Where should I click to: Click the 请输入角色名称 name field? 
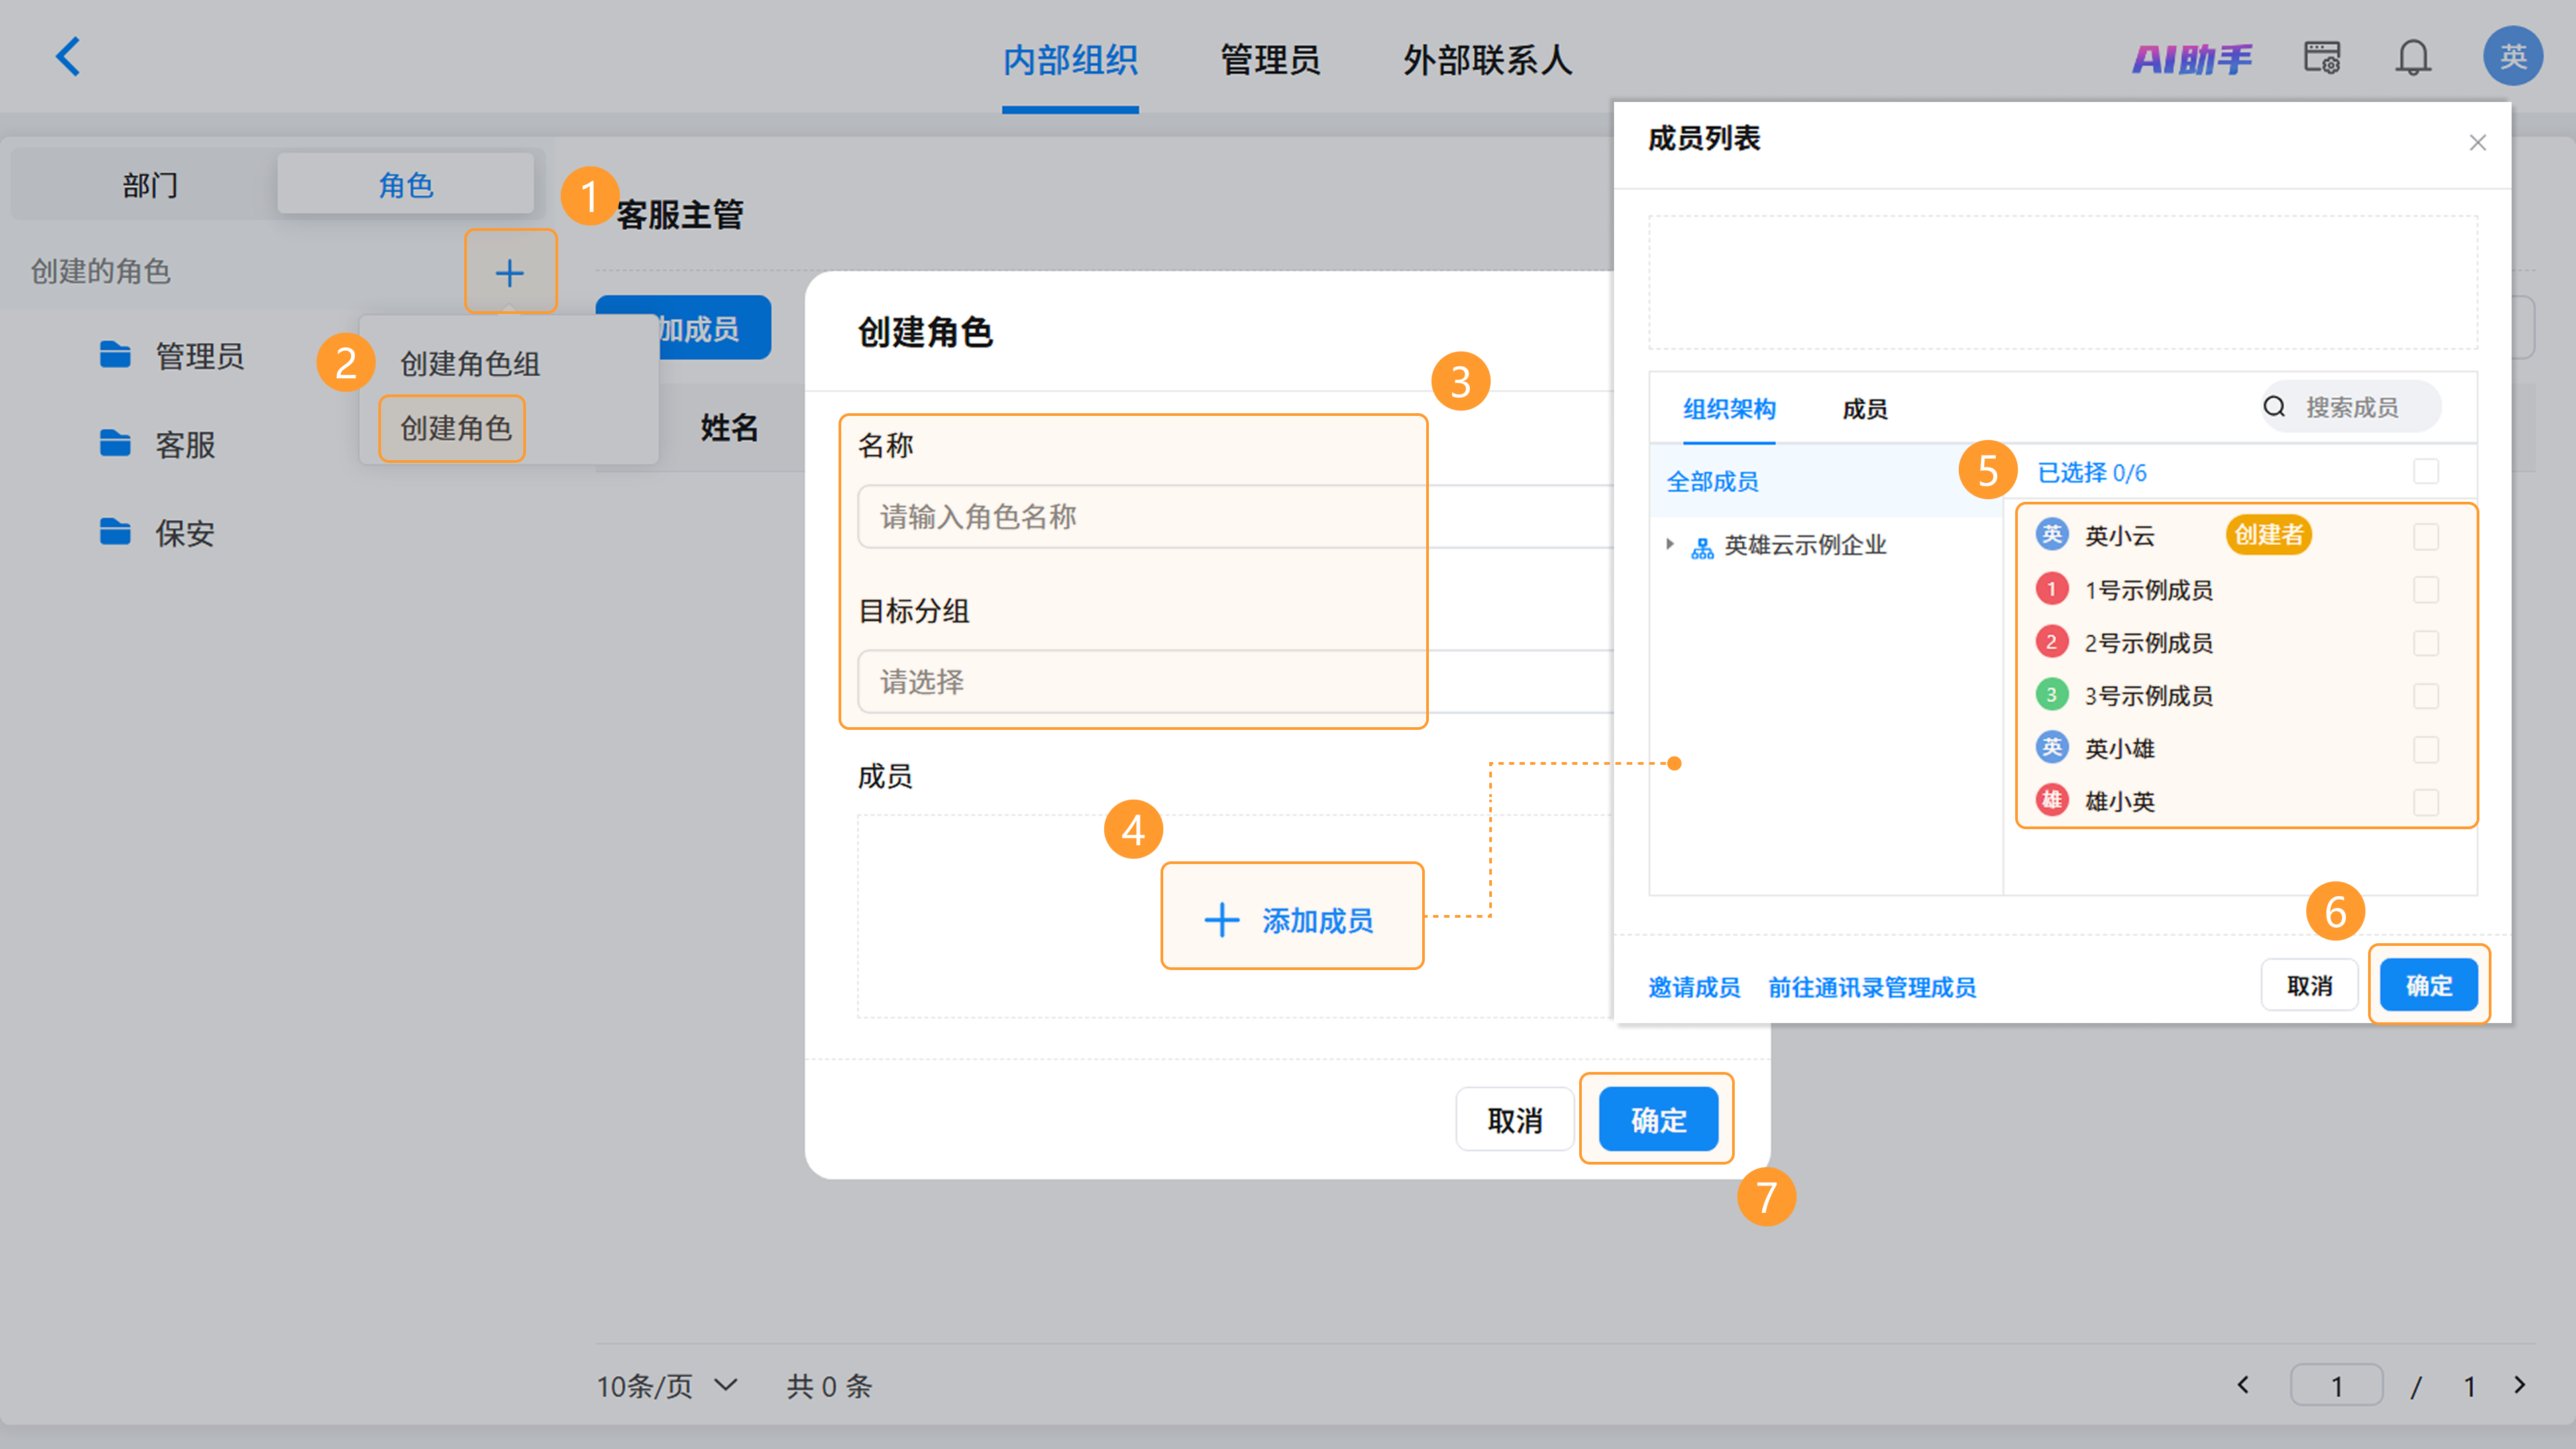click(x=1236, y=516)
